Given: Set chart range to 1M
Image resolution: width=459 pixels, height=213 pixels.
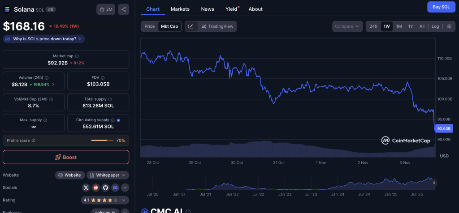Looking at the screenshot, I should [399, 26].
